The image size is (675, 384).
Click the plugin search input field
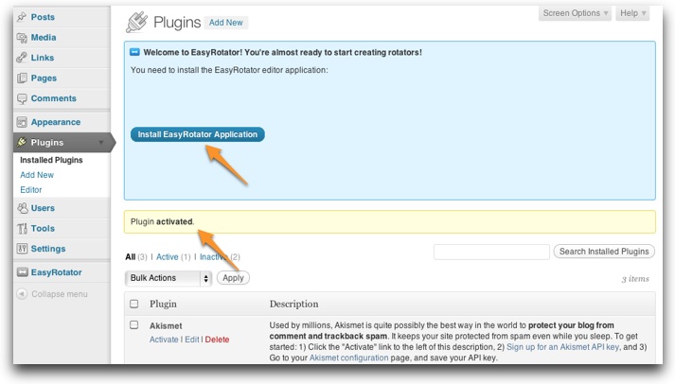[491, 252]
